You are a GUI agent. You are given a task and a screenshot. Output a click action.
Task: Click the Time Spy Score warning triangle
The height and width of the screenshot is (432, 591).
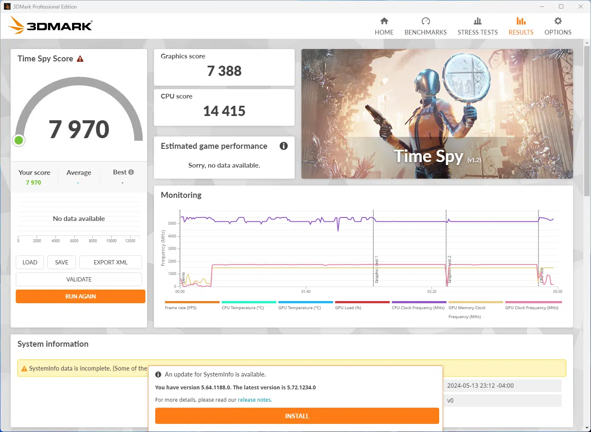point(80,59)
